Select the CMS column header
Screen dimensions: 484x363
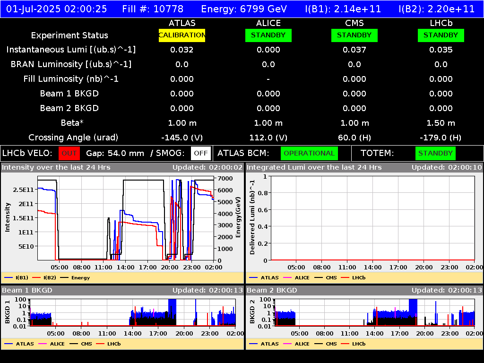coord(354,23)
